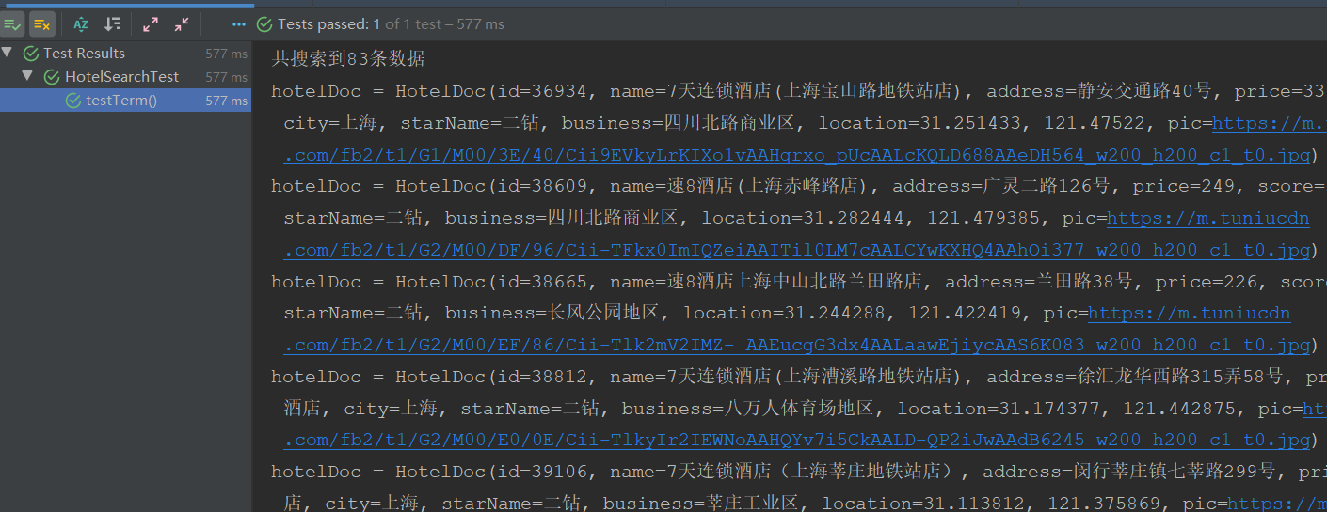This screenshot has width=1327, height=512.
Task: Click the text 'id=38665' in the output
Action: 542,281
